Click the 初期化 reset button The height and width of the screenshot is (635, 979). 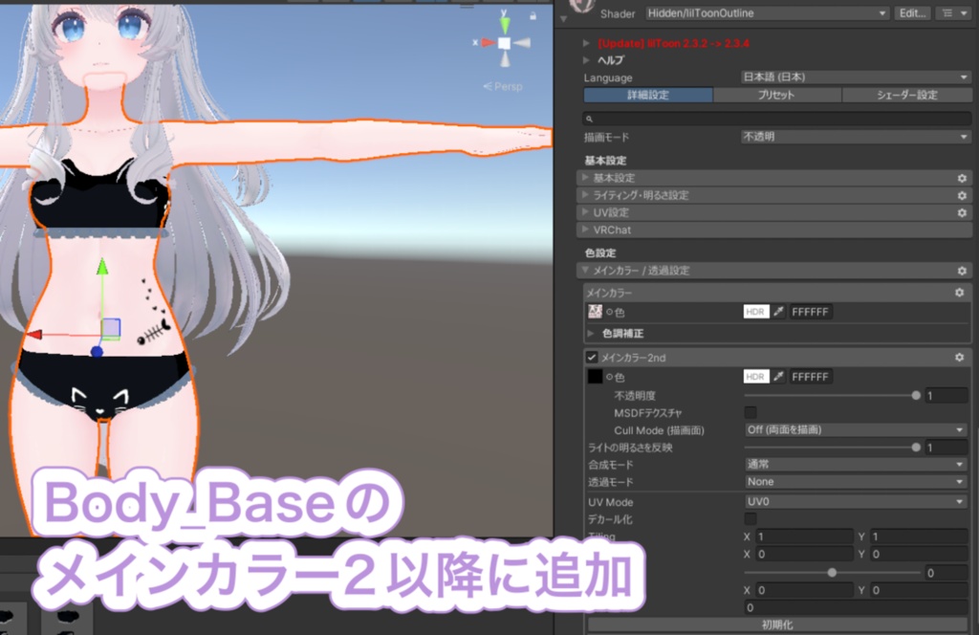[776, 624]
